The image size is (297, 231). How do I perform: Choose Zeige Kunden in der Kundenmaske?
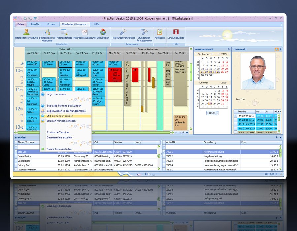pyautogui.click(x=66, y=111)
